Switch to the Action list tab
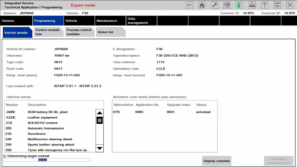 [x=110, y=32]
